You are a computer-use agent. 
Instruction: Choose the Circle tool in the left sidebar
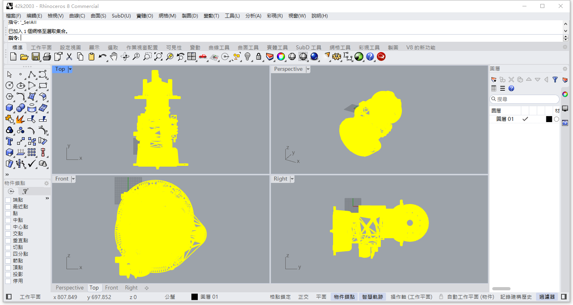coord(10,85)
